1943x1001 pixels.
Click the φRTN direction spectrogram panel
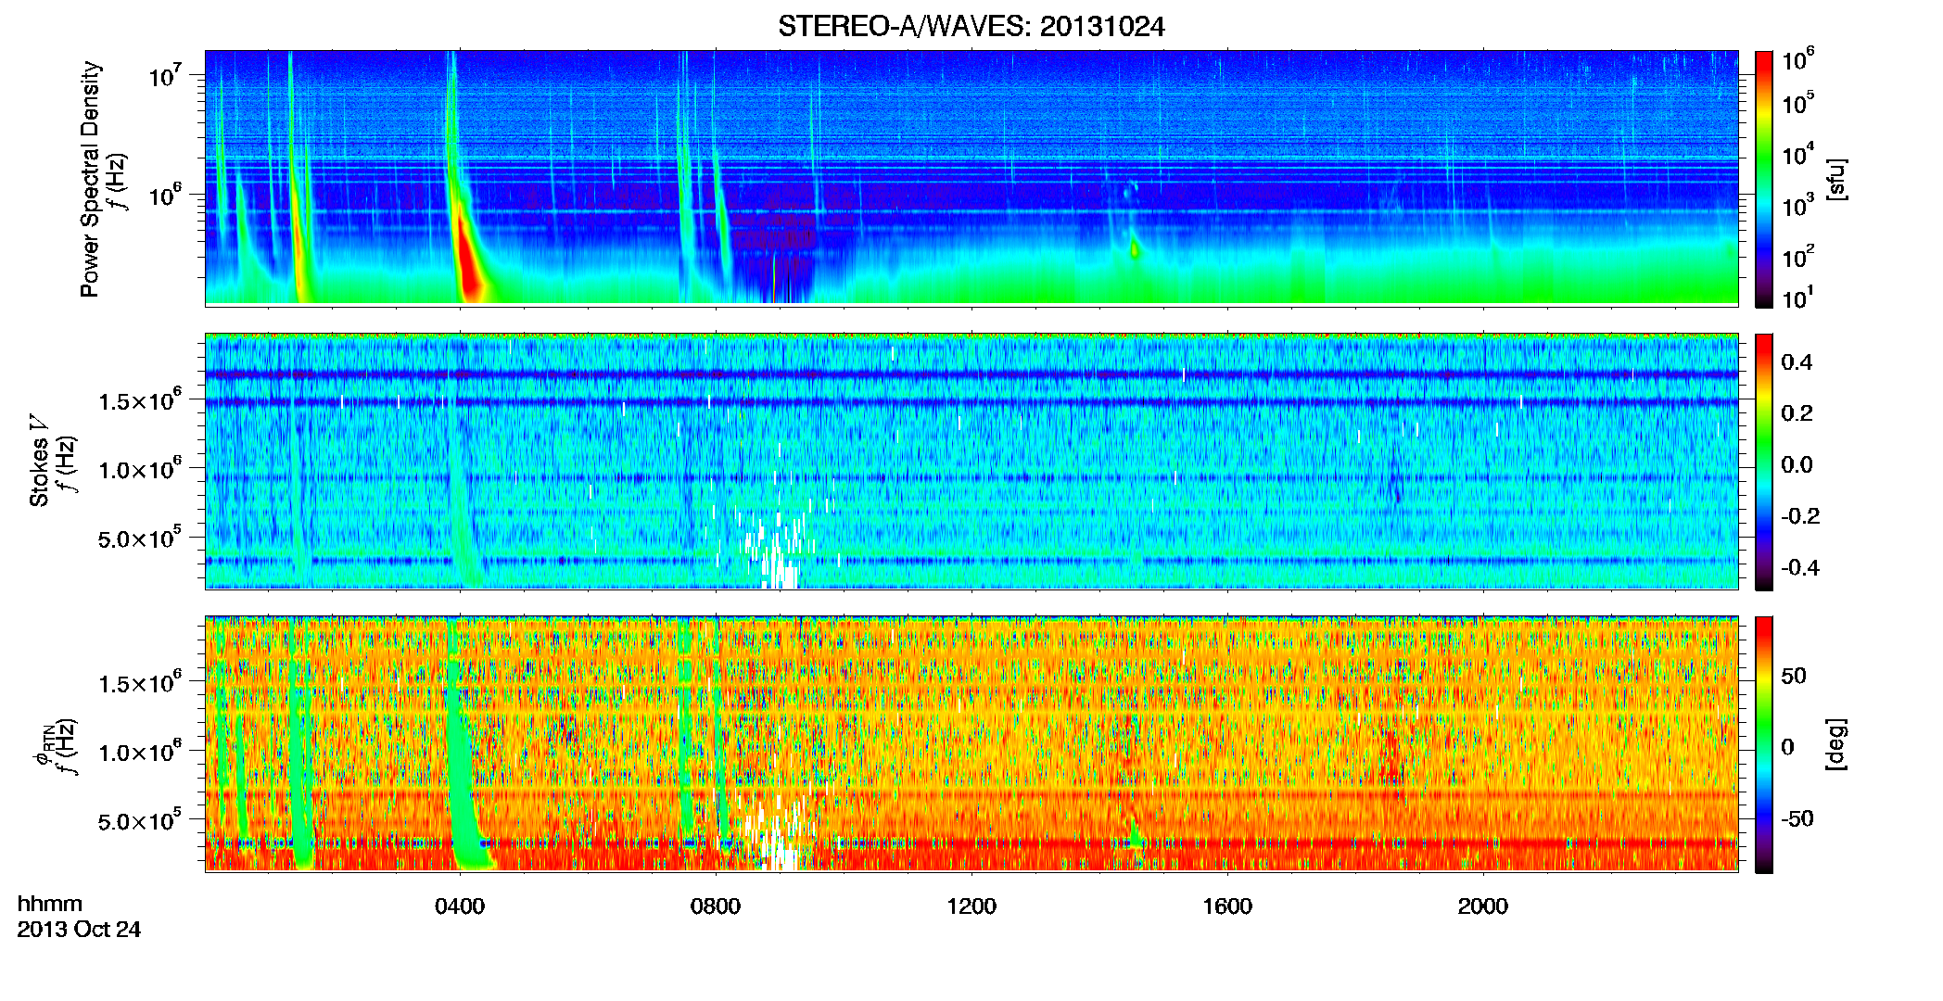[x=971, y=743]
